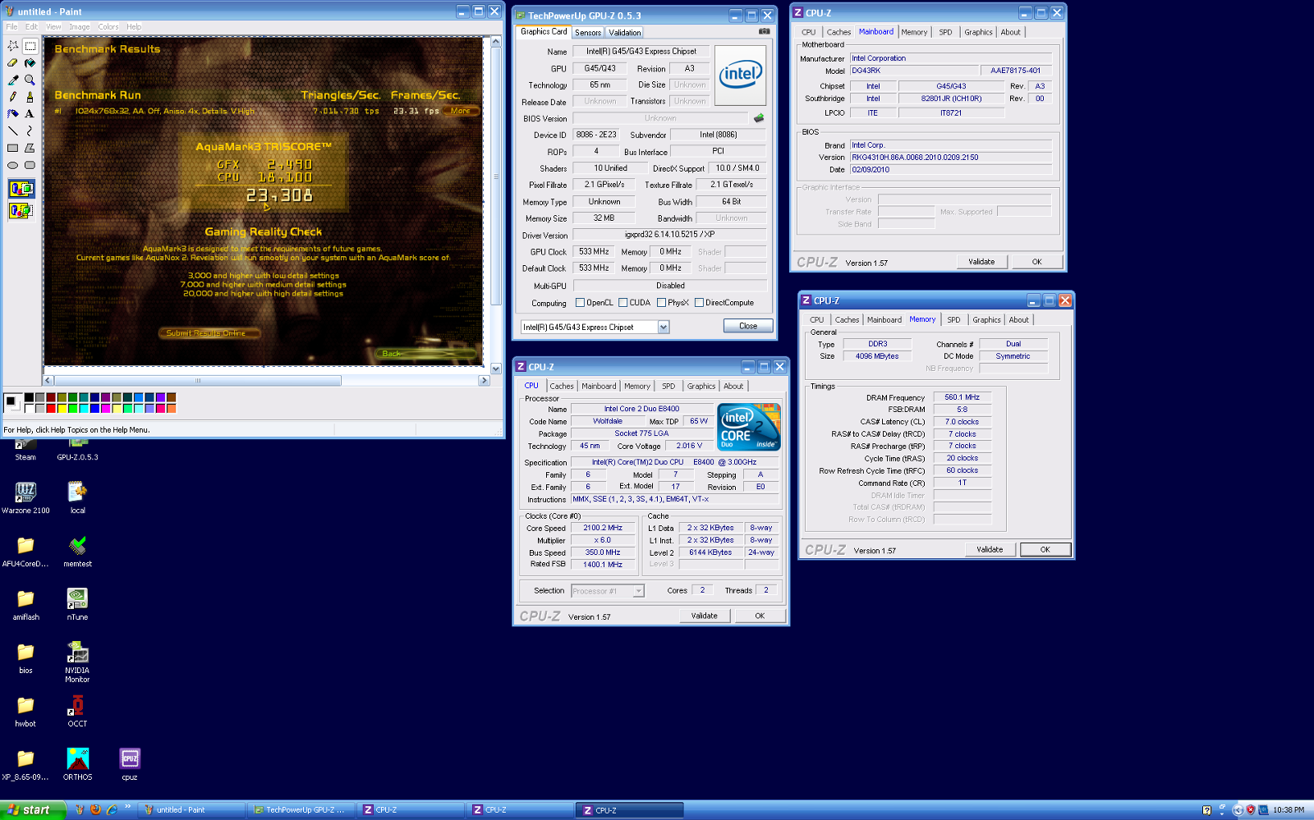
Task: Choose the Pencil tool in Paint
Action: [13, 97]
